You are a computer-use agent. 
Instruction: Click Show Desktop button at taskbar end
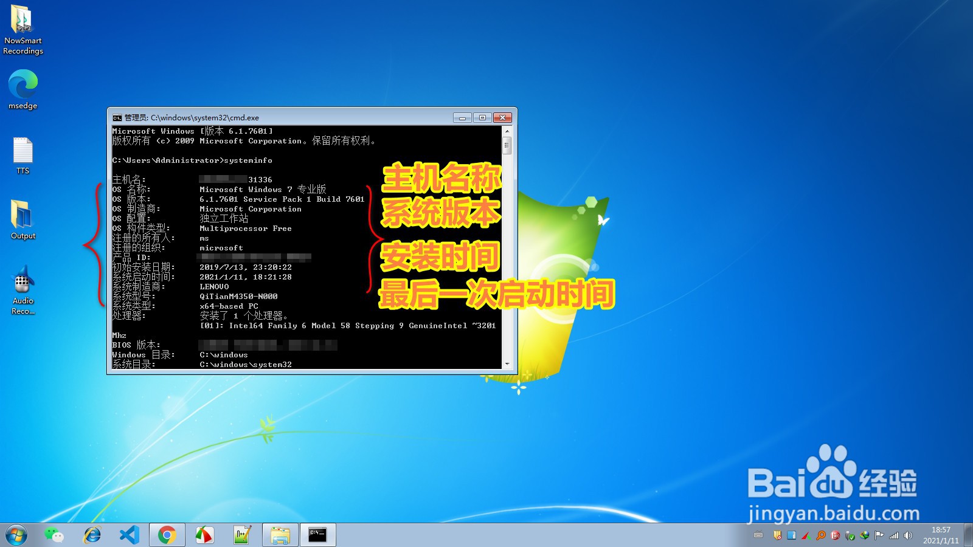[x=968, y=535]
